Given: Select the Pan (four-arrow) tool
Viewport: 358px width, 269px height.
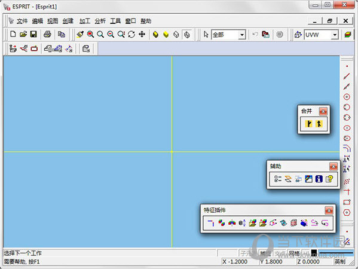Looking at the screenshot, I should click(x=142, y=34).
